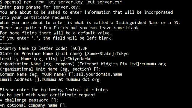
Task: Click the terminal cursor on the last line
Action: 6,108
